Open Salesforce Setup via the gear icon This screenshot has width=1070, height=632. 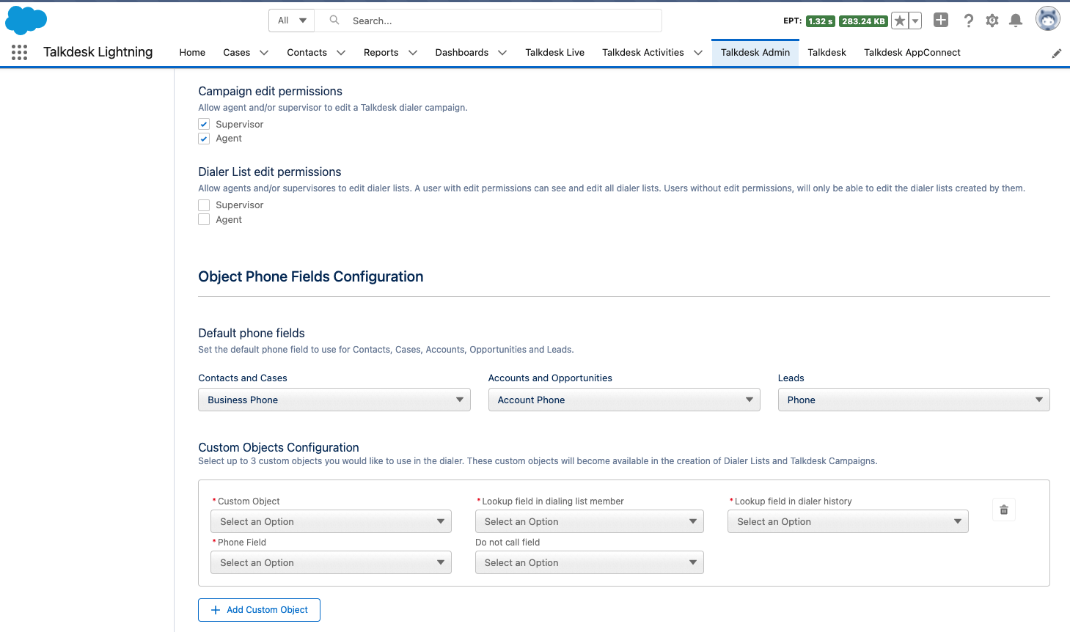click(x=992, y=21)
